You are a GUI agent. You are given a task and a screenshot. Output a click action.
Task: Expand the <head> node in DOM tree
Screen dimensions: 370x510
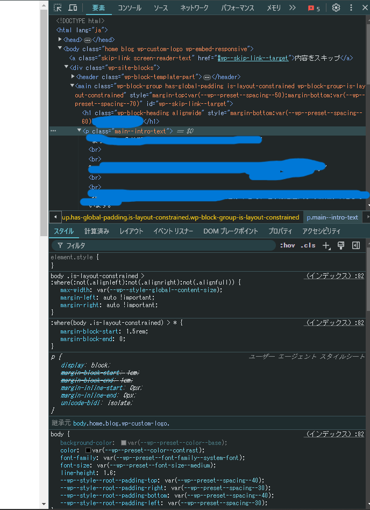(60, 39)
